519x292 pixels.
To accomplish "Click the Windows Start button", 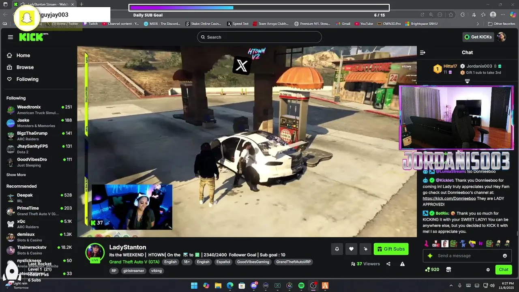I will coord(194,286).
